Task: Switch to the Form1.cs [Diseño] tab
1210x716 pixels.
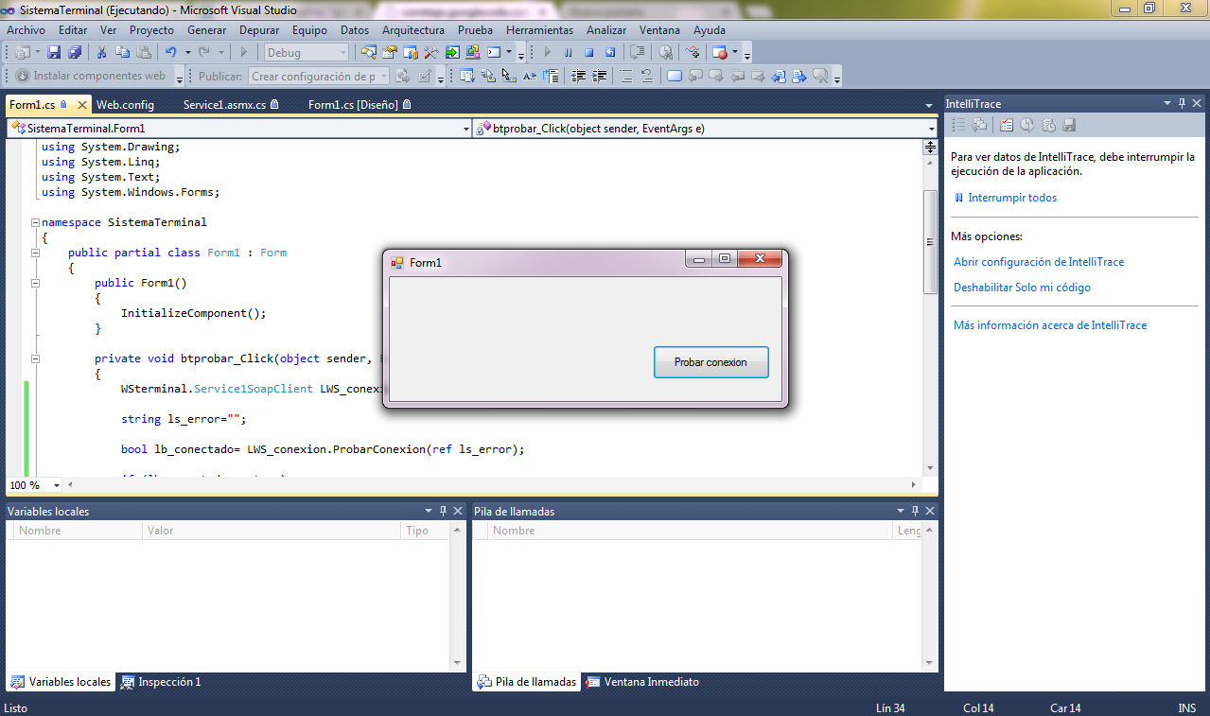Action: (x=359, y=105)
